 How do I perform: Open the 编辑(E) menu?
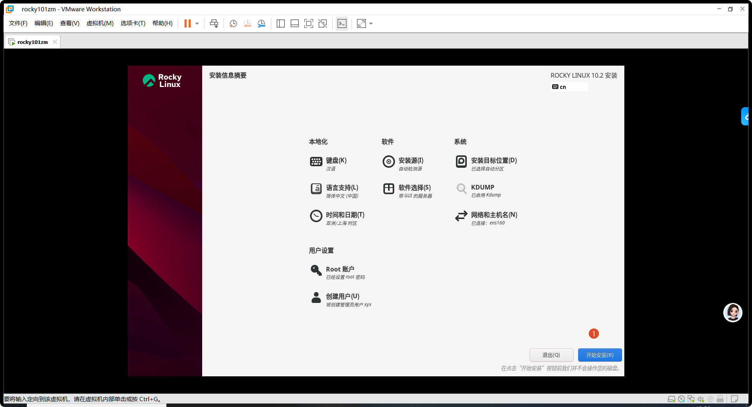[x=44, y=23]
